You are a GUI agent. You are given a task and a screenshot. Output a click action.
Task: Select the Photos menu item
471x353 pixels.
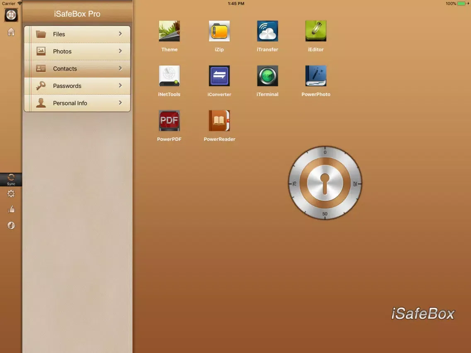click(x=77, y=51)
